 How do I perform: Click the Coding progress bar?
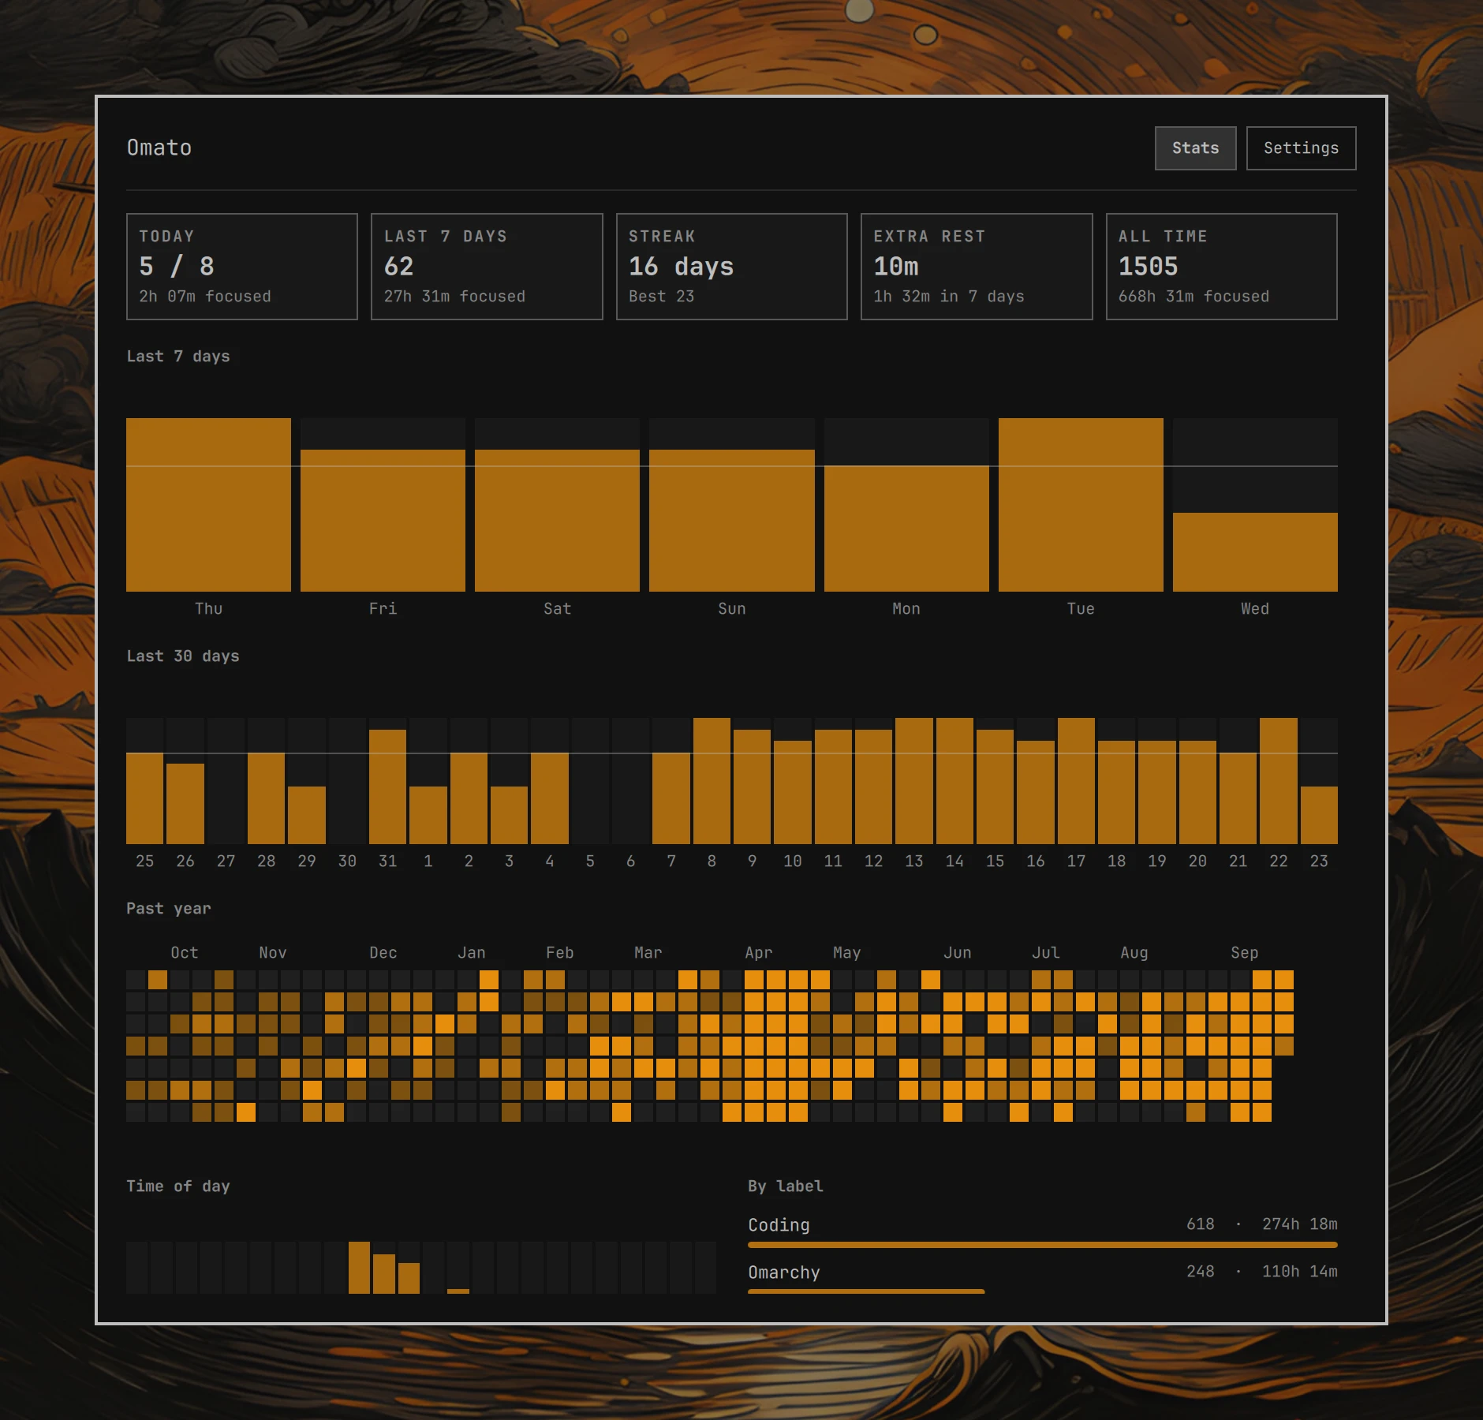click(x=1043, y=1245)
